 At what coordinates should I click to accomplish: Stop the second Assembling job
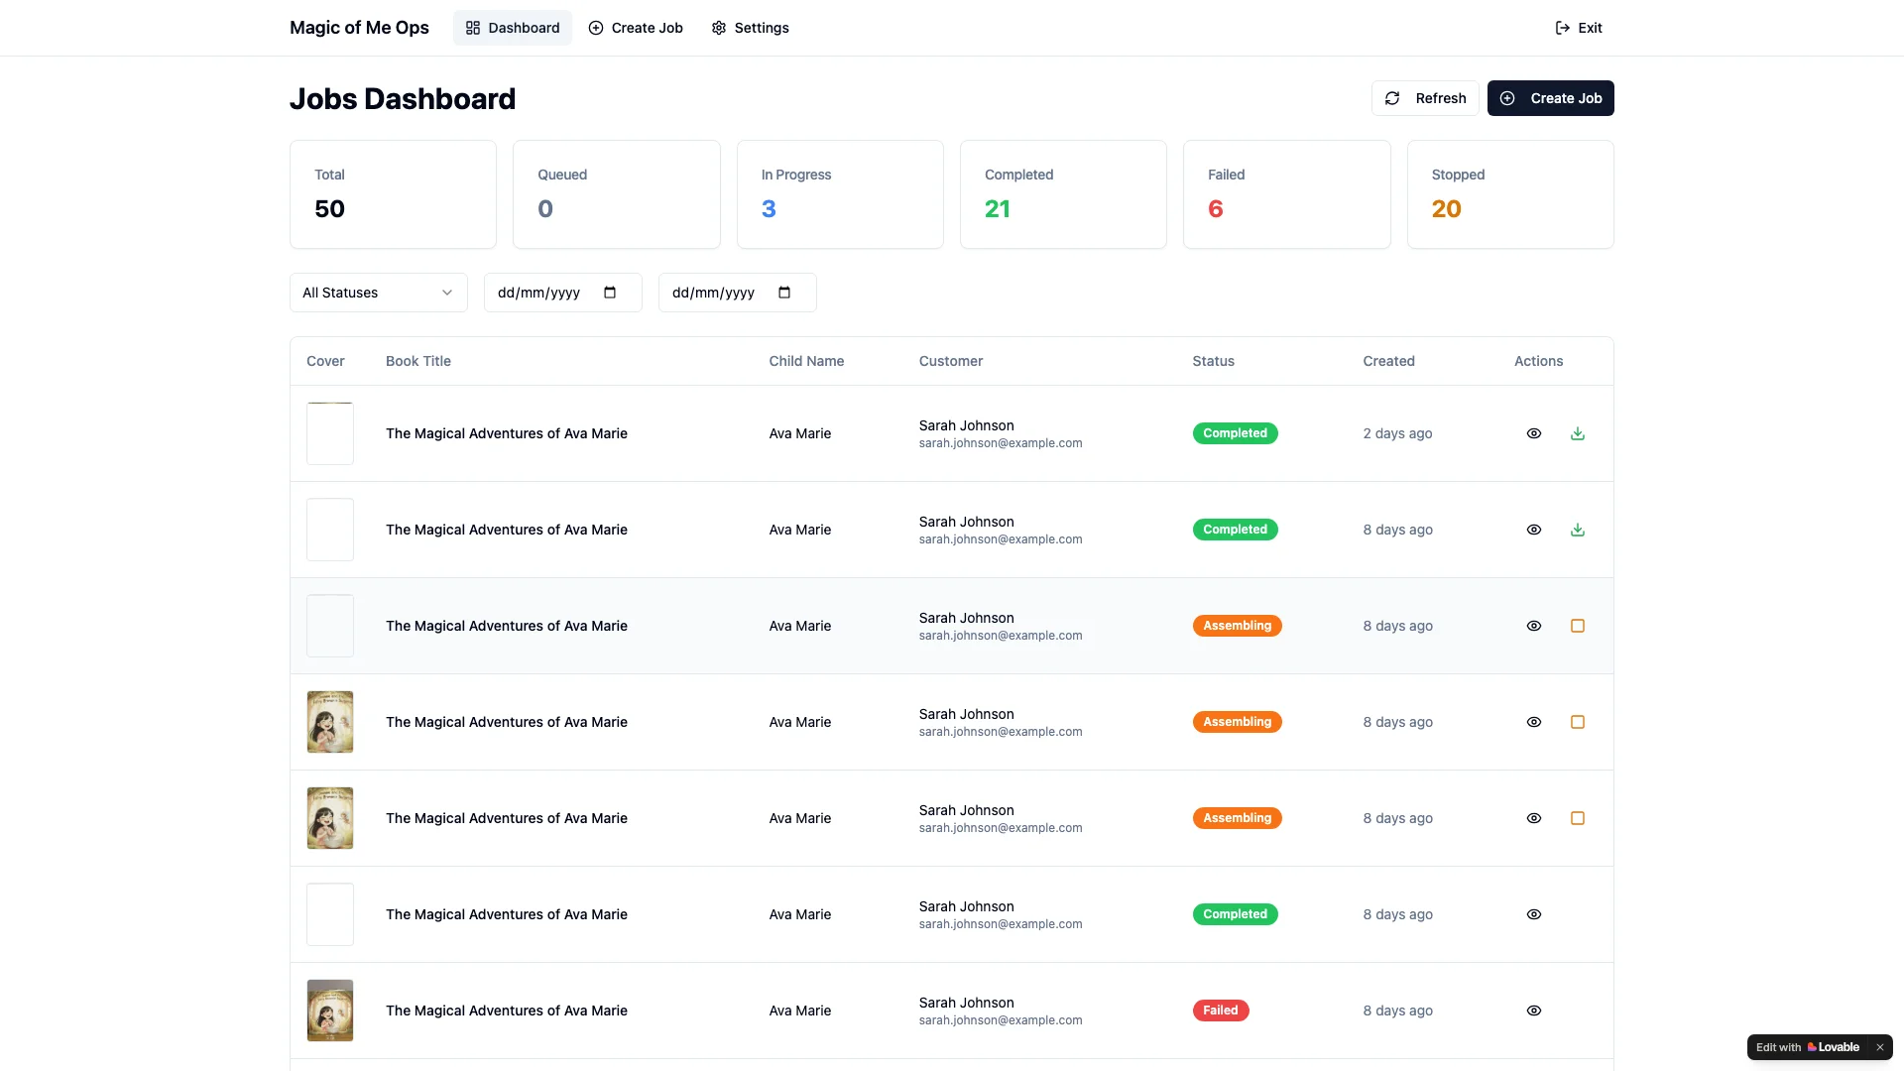point(1577,722)
